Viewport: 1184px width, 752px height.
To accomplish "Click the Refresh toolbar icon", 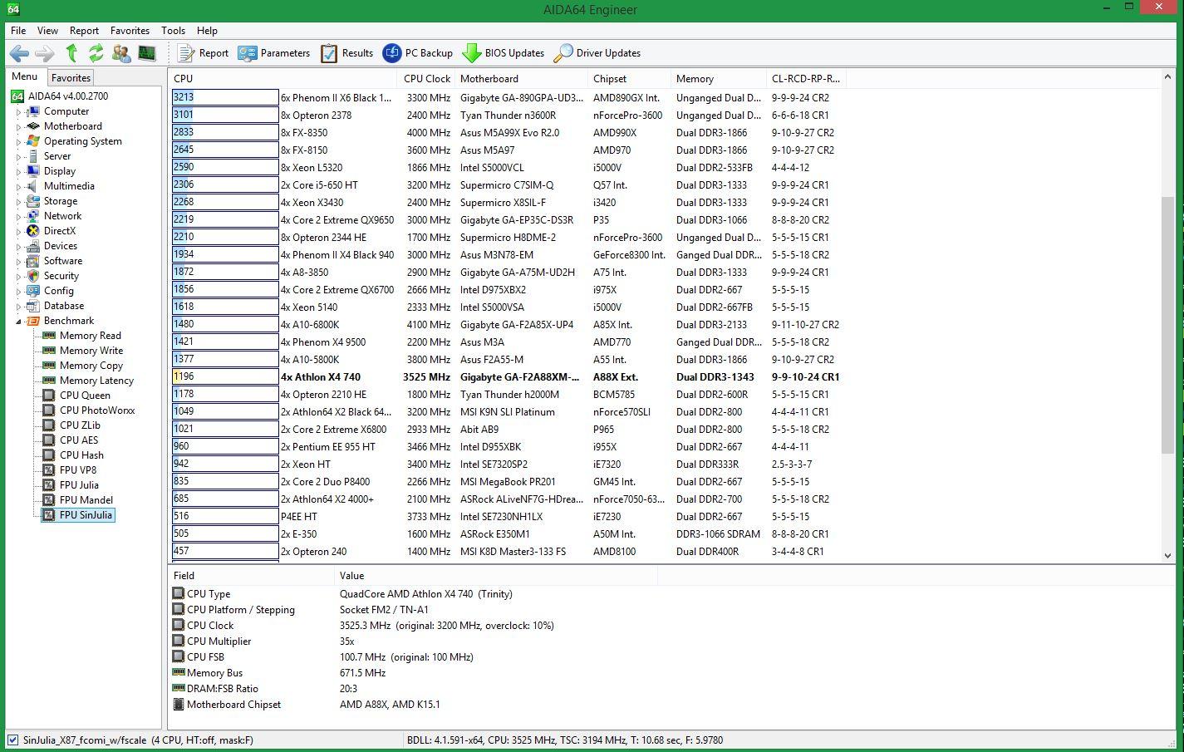I will tap(96, 53).
